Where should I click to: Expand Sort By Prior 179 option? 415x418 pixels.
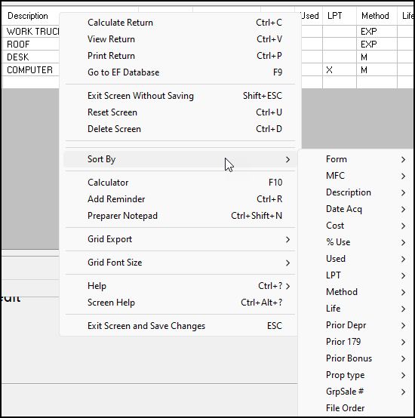357,342
